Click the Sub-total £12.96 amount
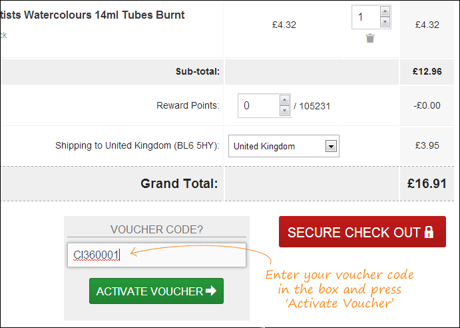This screenshot has width=460, height=328. coord(427,71)
